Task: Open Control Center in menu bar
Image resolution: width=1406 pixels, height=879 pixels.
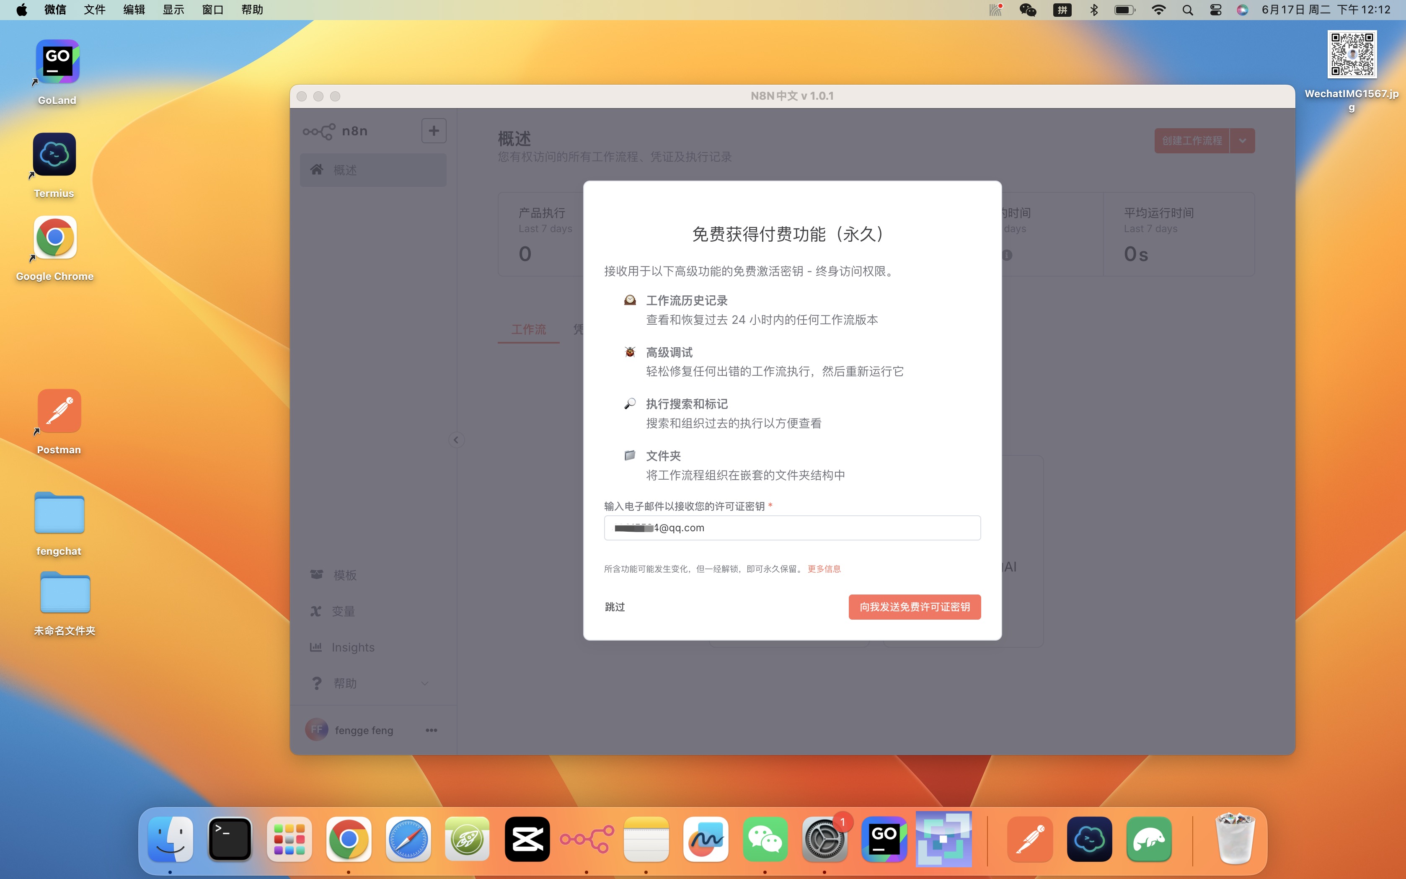Action: tap(1215, 10)
